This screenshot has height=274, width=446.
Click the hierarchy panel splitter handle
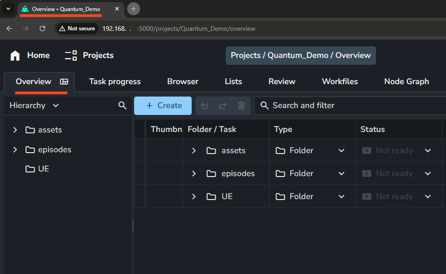[133, 226]
